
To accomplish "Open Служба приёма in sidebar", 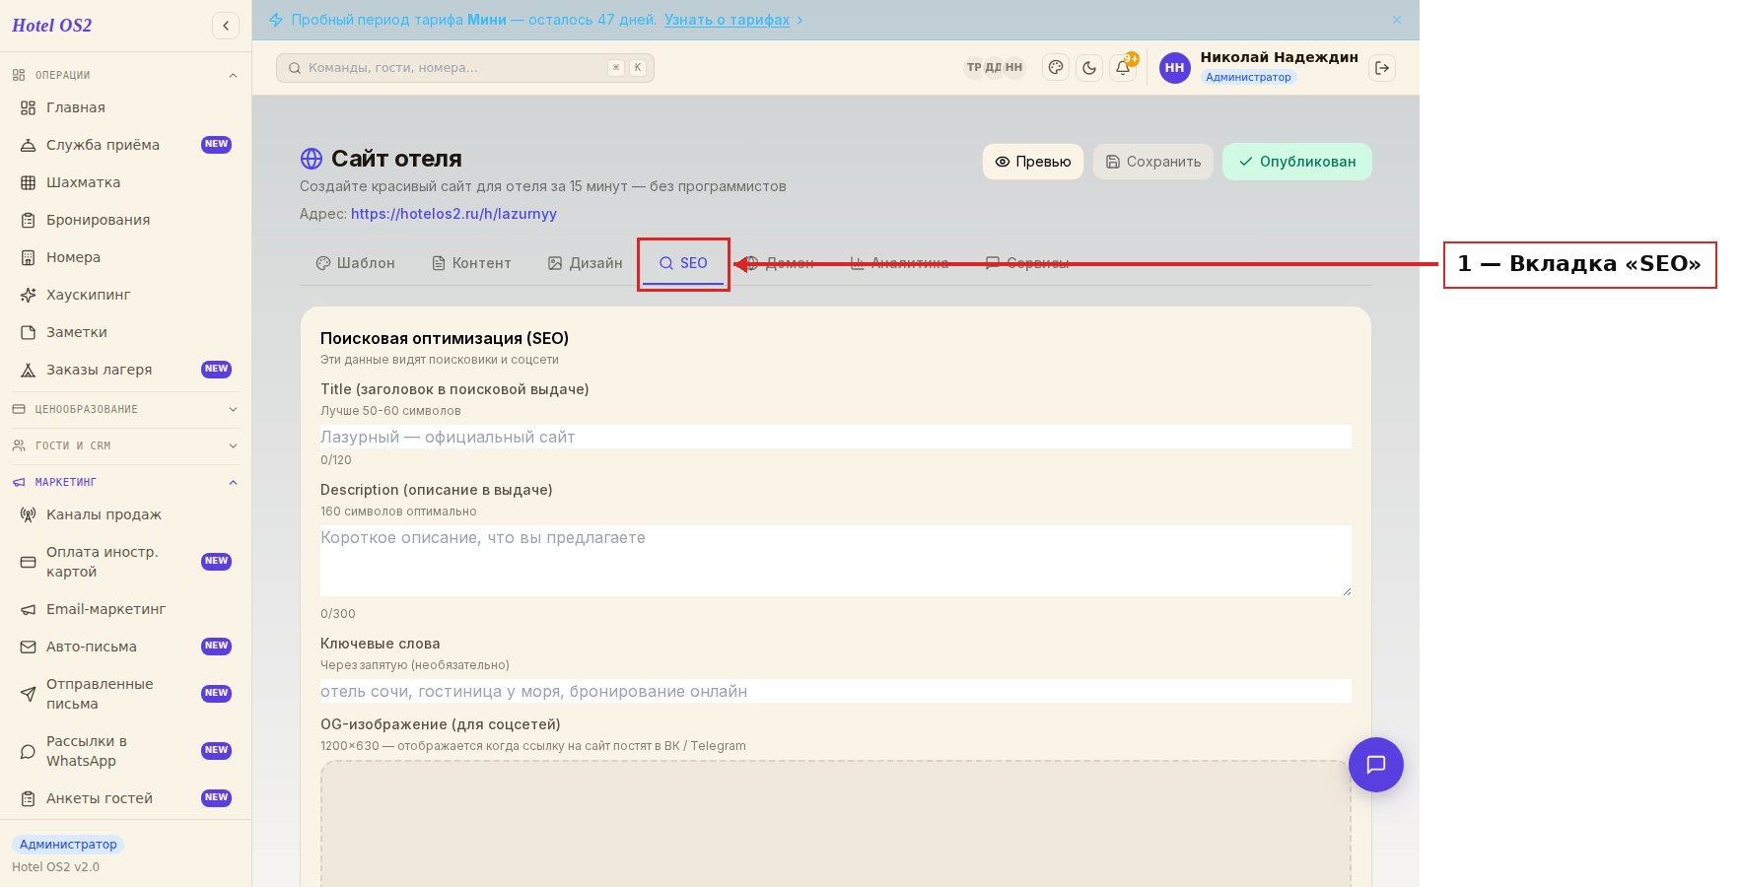I will pyautogui.click(x=125, y=145).
